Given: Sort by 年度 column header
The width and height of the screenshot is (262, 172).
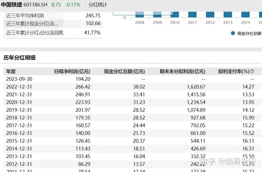Looking at the screenshot, I should (11, 72).
